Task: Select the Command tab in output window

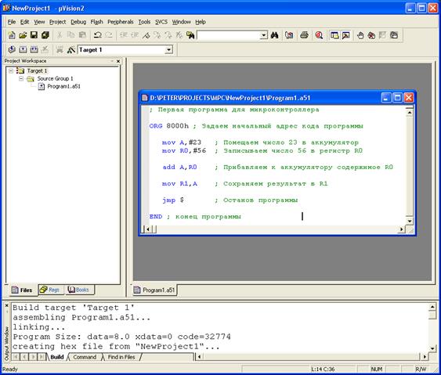Action: click(85, 357)
